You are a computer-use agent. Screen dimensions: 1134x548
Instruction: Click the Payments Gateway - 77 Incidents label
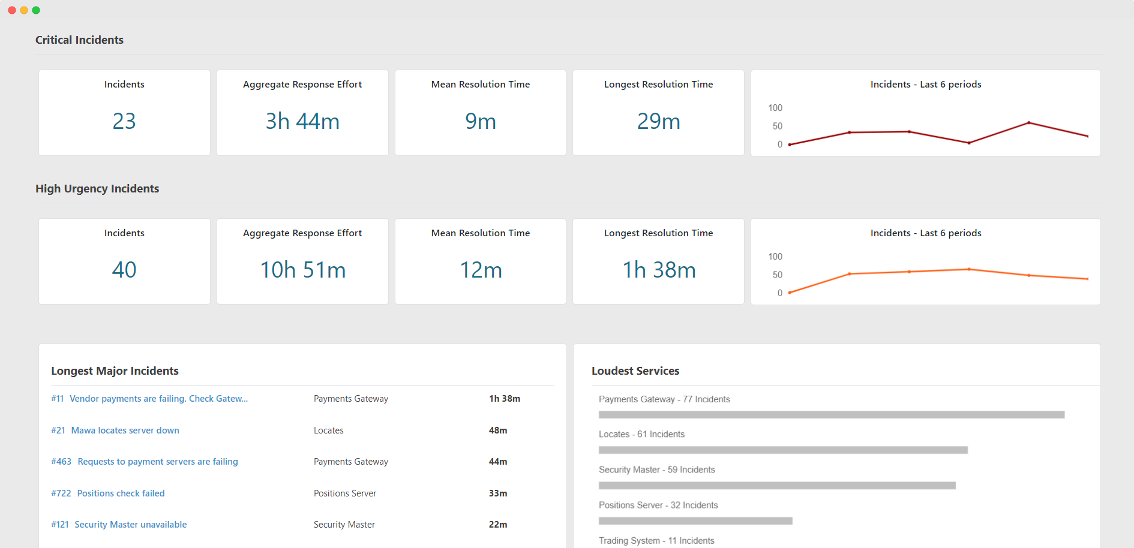(x=664, y=399)
